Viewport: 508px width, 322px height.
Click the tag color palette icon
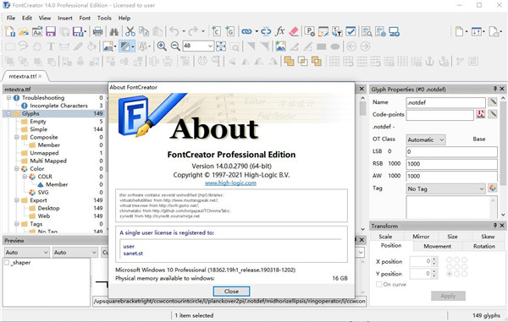(x=493, y=188)
